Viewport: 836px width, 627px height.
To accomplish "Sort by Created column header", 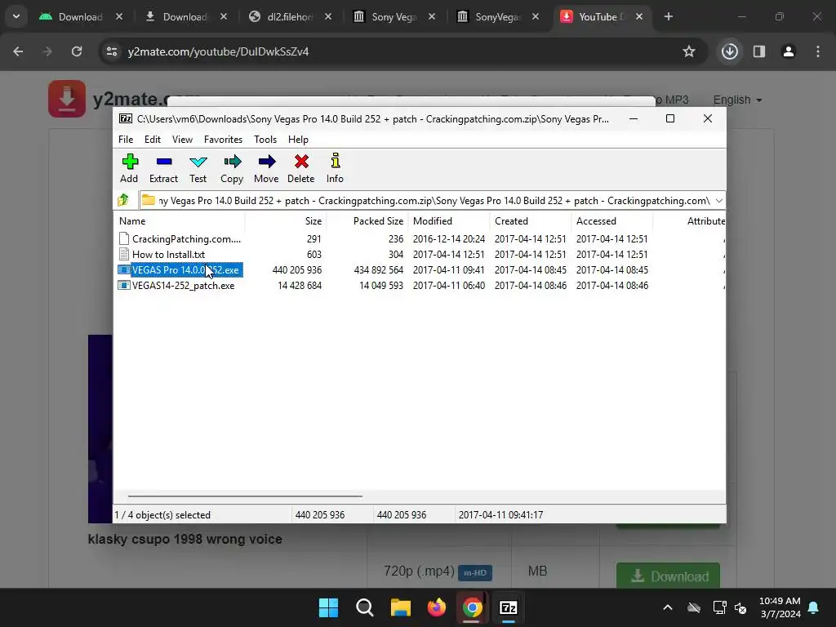I will pyautogui.click(x=531, y=220).
